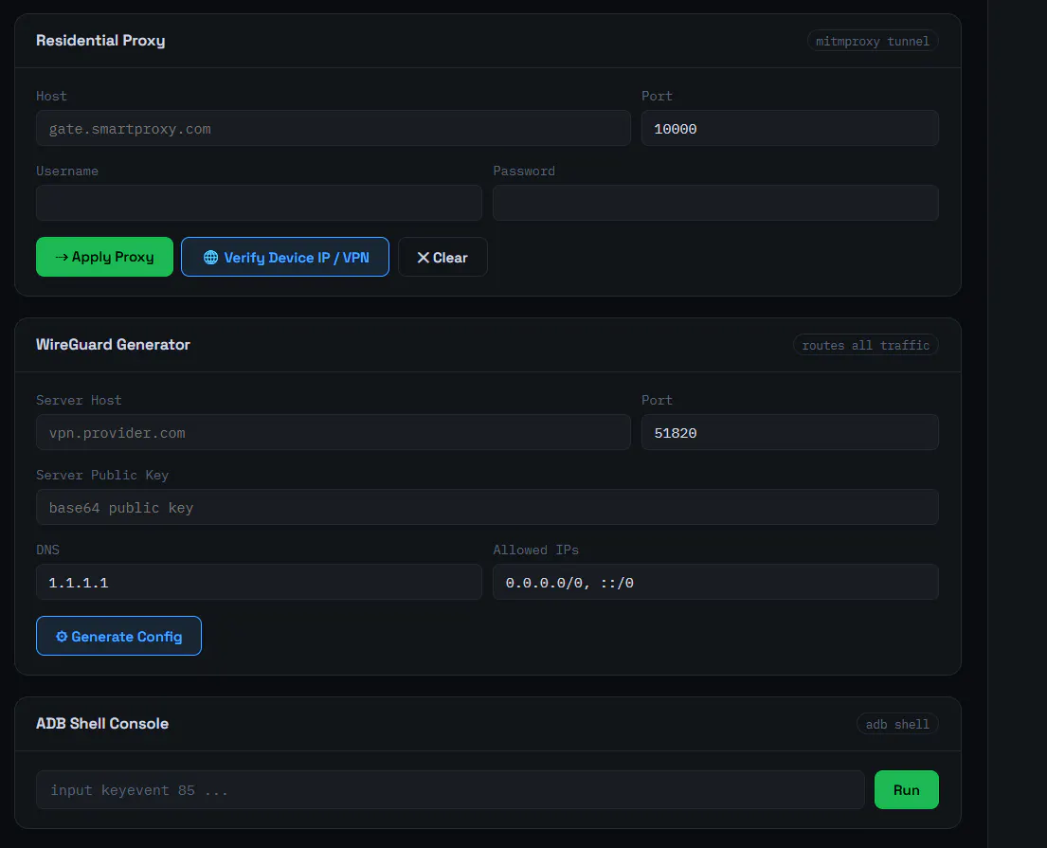Click the arrow icon on Apply Proxy
Image resolution: width=1047 pixels, height=848 pixels.
[x=62, y=257]
